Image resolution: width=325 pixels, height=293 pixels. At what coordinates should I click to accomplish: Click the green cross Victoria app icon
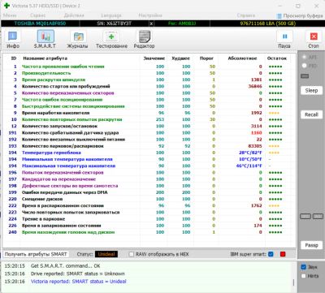(6, 6)
